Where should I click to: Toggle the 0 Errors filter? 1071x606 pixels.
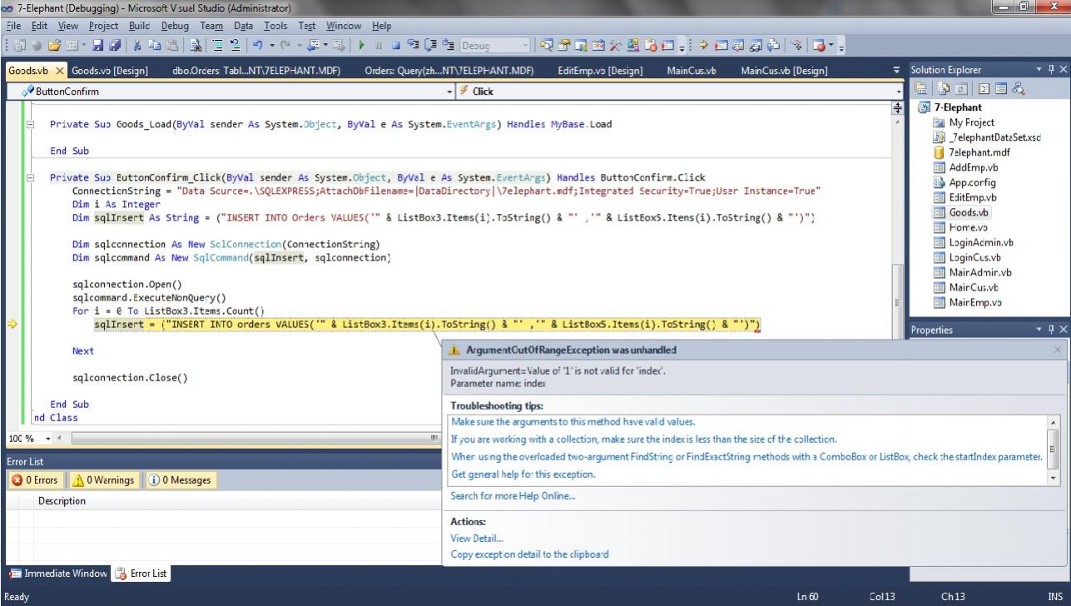point(35,479)
